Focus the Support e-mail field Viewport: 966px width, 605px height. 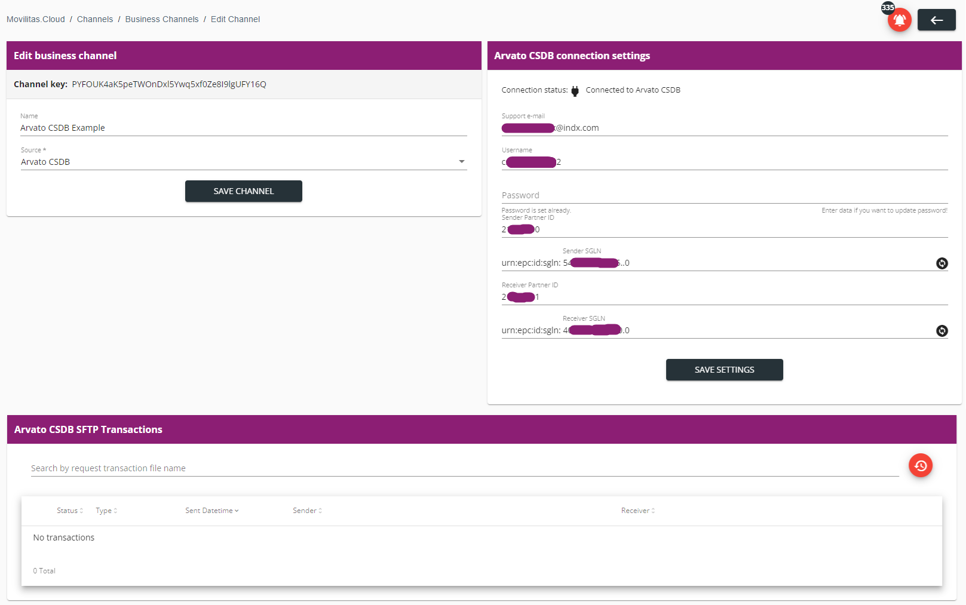(725, 128)
